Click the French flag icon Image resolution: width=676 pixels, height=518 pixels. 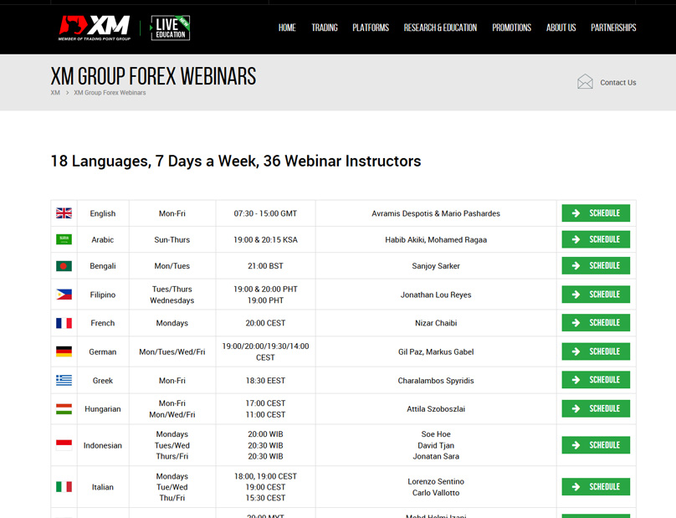click(x=64, y=323)
